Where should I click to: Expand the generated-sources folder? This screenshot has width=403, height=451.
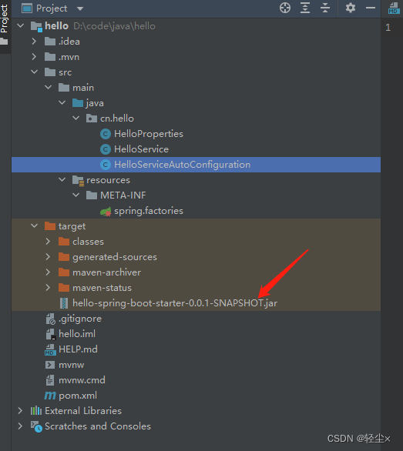[x=48, y=257]
